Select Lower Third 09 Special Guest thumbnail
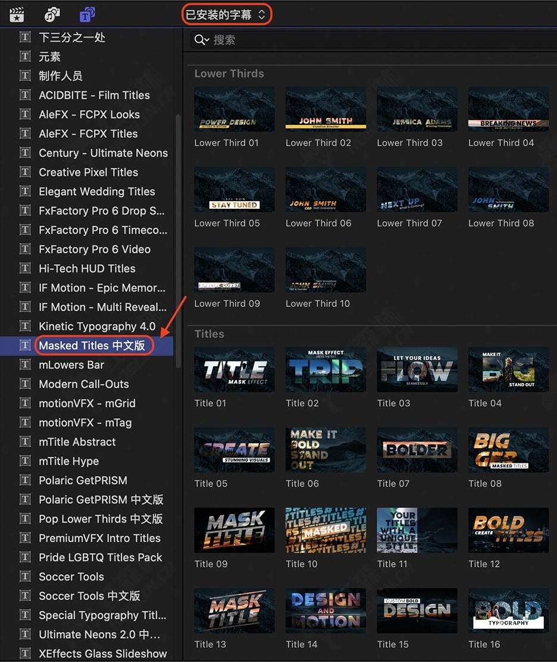Screen dimensions: 557x662 click(234, 270)
